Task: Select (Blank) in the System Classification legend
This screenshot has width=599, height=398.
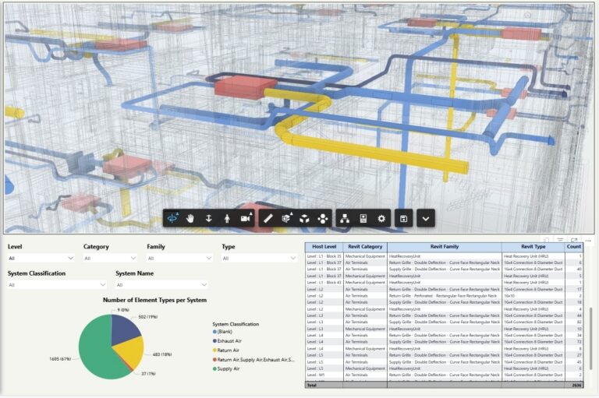Action: pyautogui.click(x=222, y=332)
